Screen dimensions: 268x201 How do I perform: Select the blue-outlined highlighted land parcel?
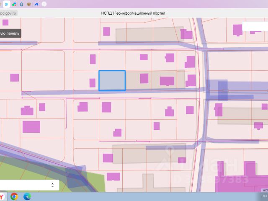pos(112,81)
